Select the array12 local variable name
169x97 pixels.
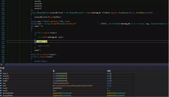(x=6, y=76)
